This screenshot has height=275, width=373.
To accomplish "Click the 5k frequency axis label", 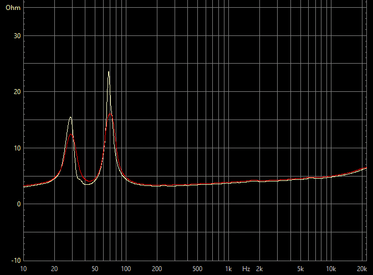I will tap(300, 269).
